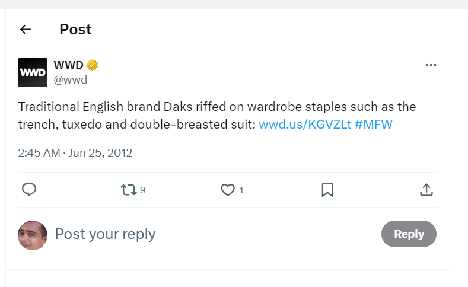Click the #MFW hashtag
The height and width of the screenshot is (287, 468).
pyautogui.click(x=373, y=125)
